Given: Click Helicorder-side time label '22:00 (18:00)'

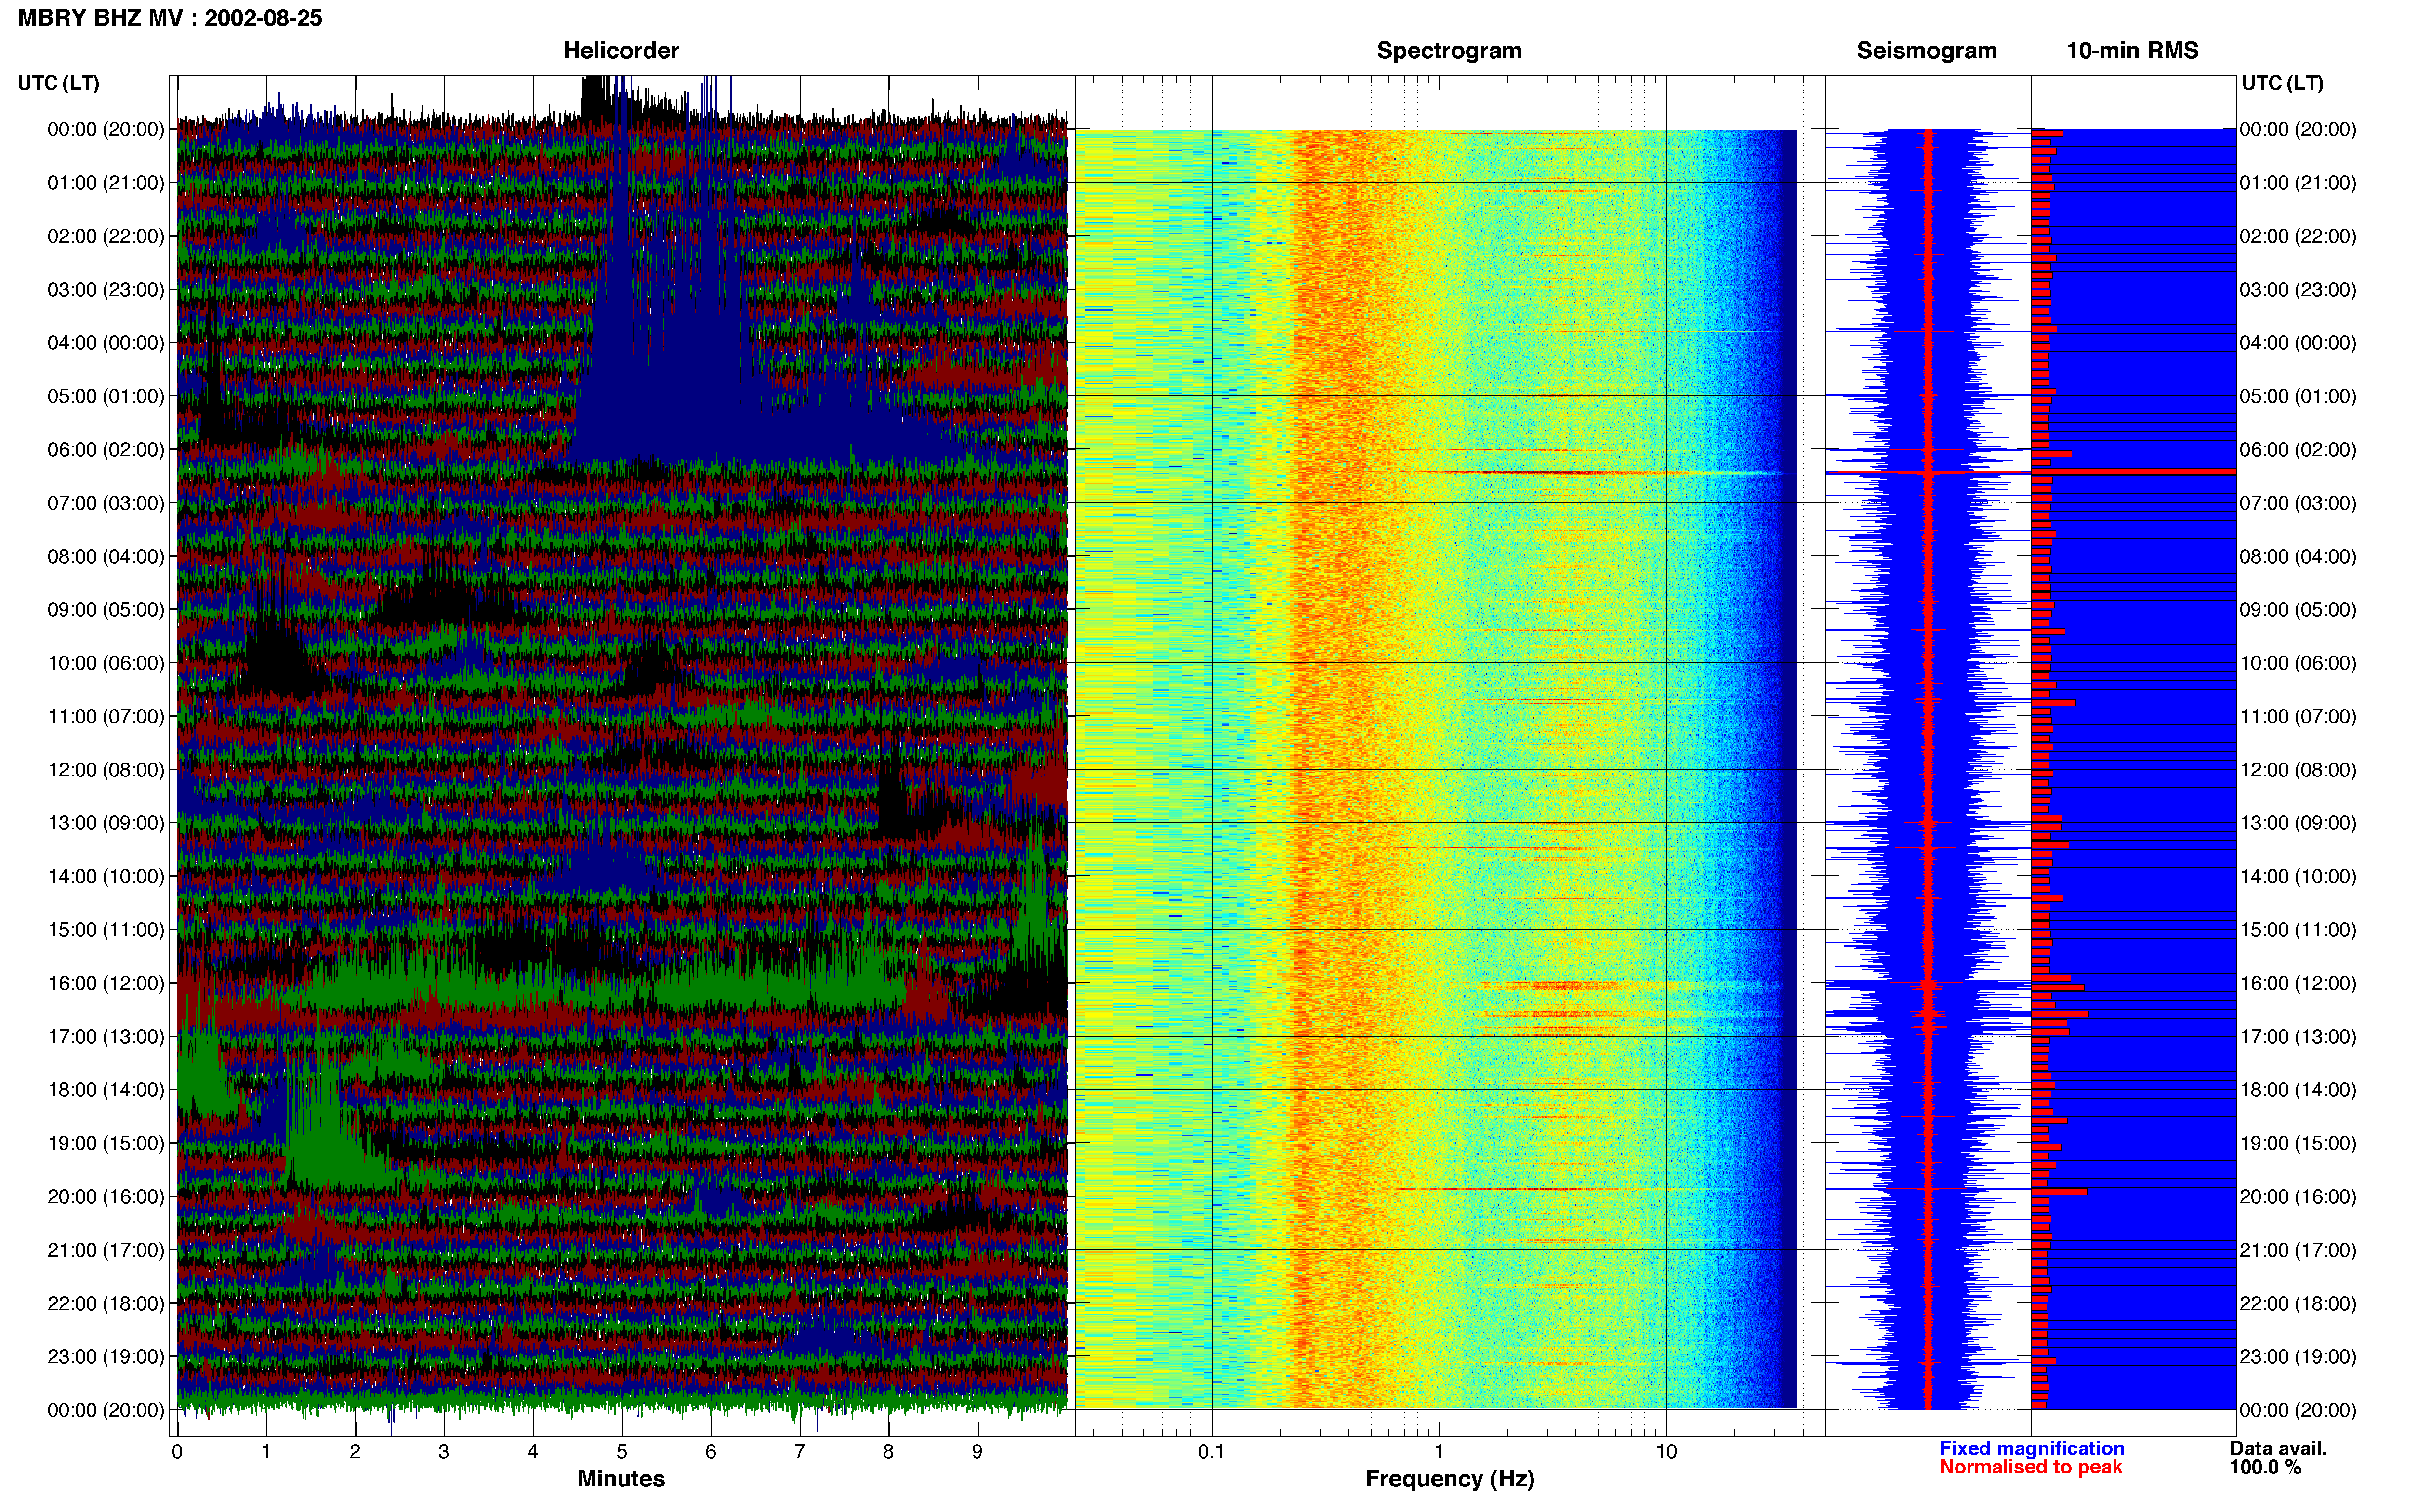Looking at the screenshot, I should click(x=106, y=1304).
